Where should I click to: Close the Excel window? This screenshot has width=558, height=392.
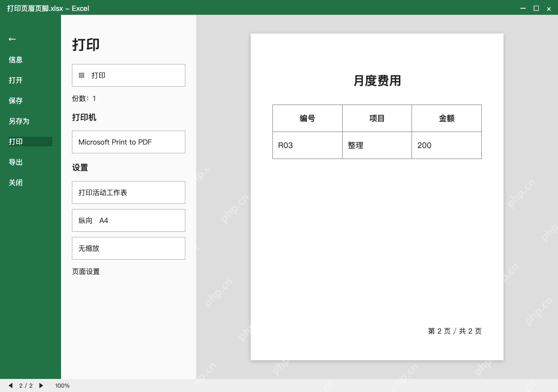click(x=549, y=9)
